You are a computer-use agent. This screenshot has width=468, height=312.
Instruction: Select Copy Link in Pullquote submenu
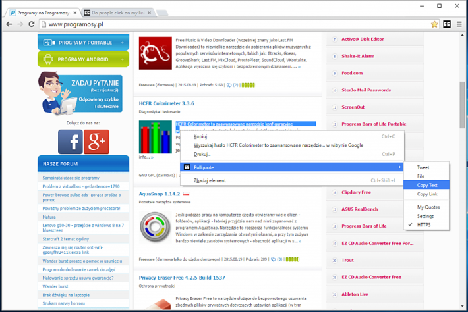click(426, 194)
